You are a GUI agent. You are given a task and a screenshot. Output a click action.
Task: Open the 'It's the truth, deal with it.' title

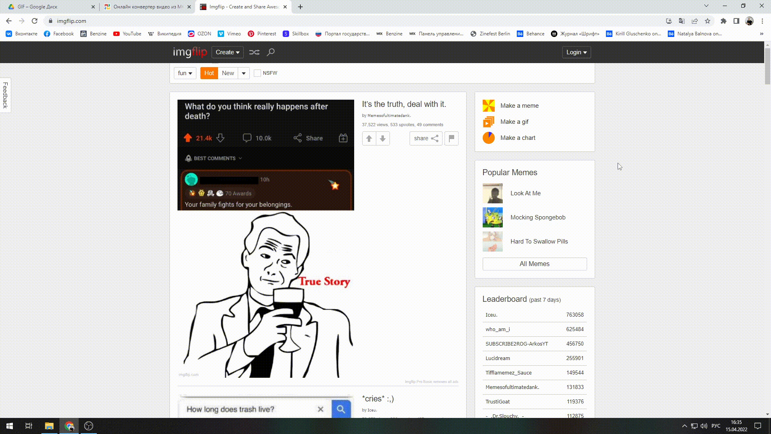(404, 104)
